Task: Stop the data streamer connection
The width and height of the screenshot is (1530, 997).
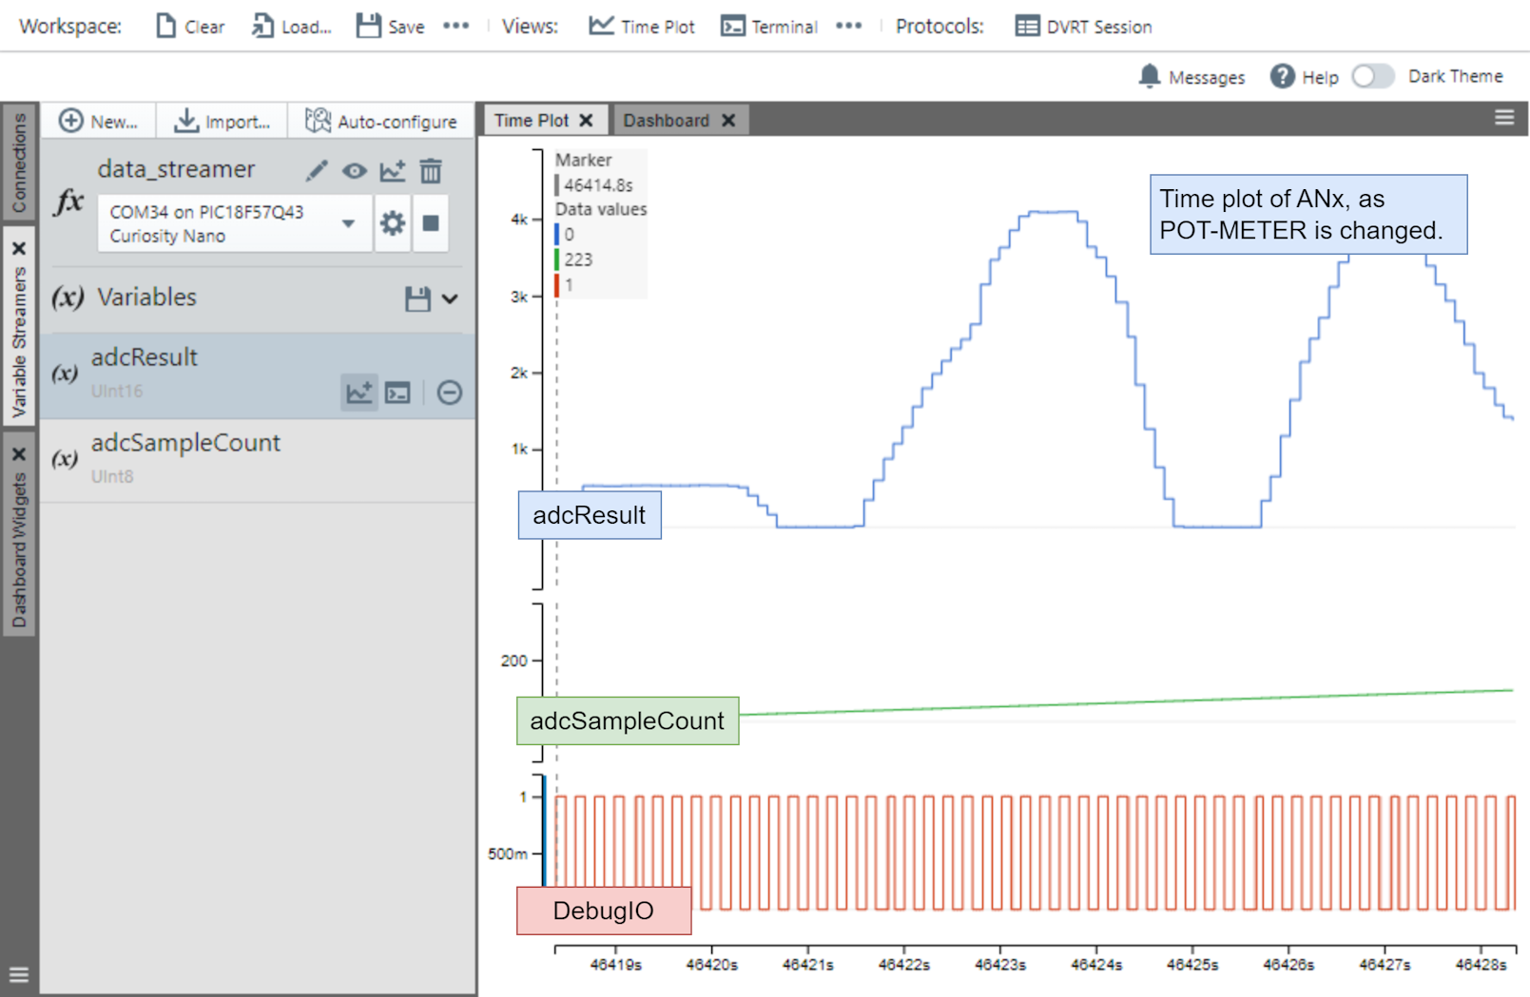Action: [431, 223]
